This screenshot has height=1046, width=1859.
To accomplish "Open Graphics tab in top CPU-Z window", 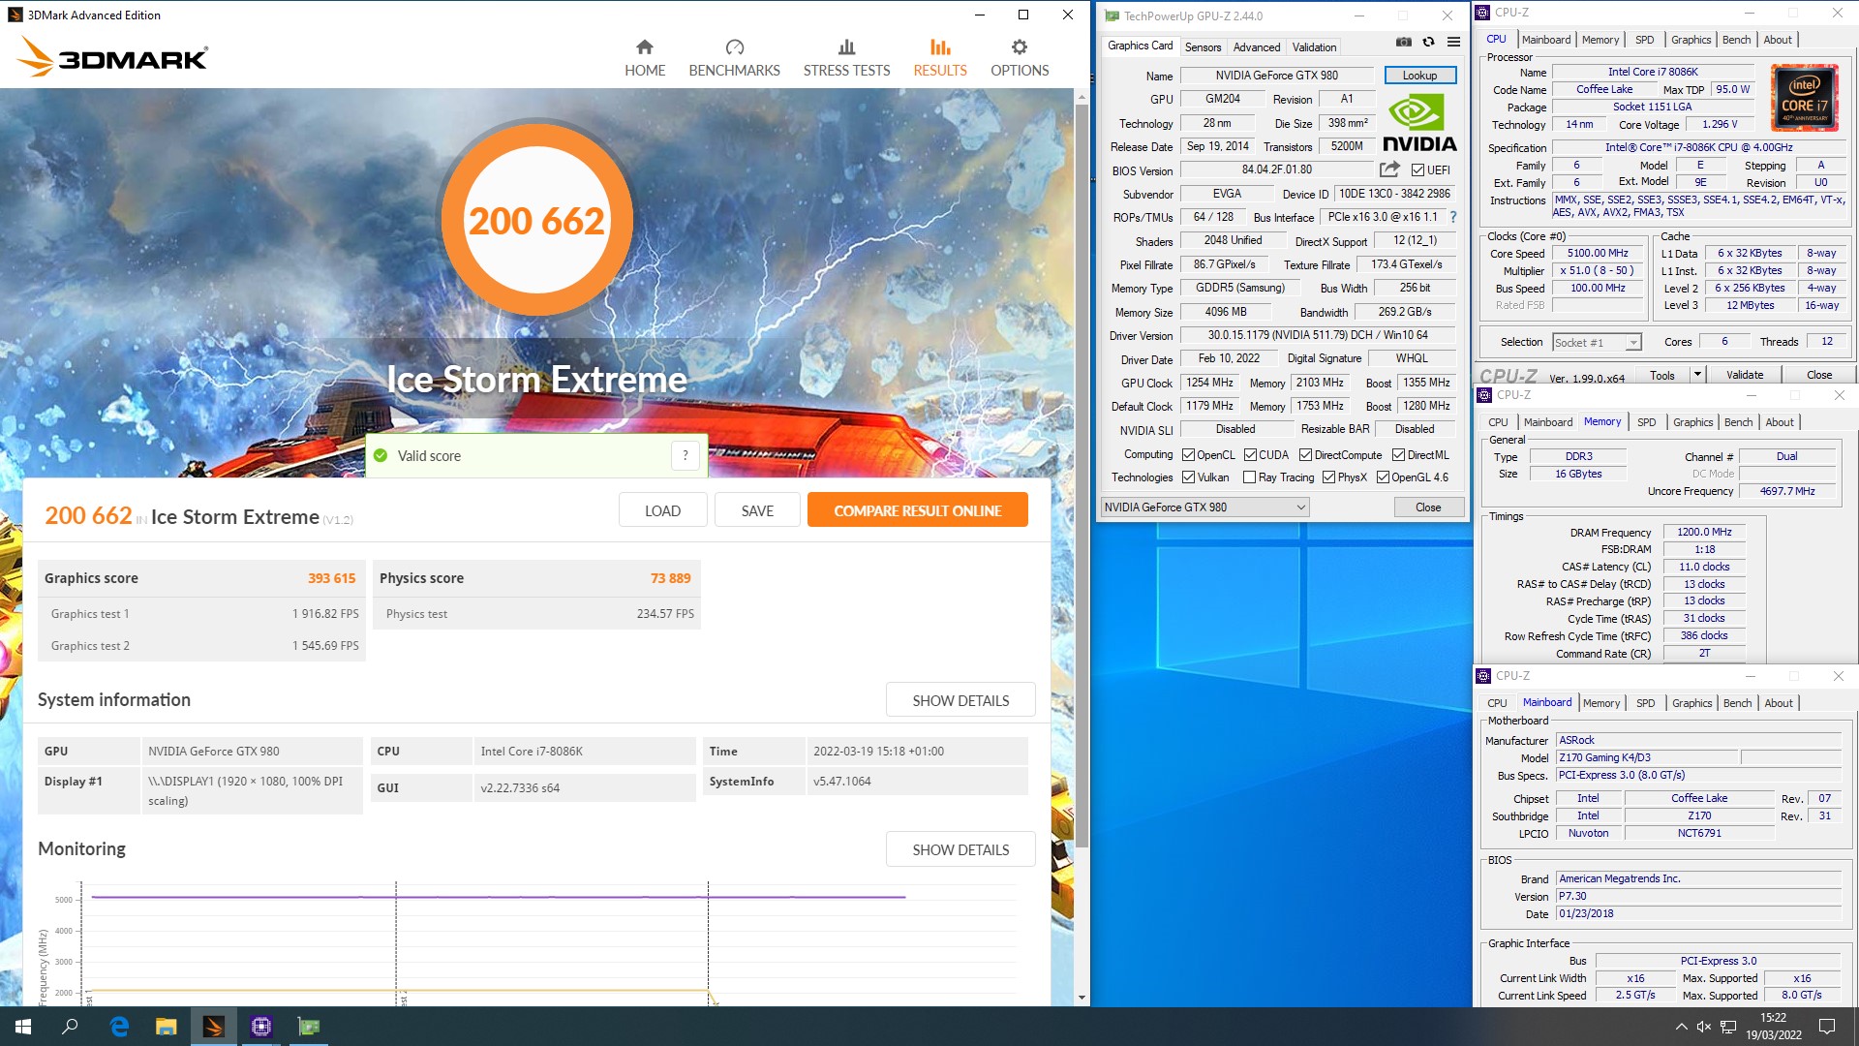I will [1691, 40].
